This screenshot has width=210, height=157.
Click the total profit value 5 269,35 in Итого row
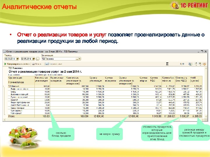197,116
